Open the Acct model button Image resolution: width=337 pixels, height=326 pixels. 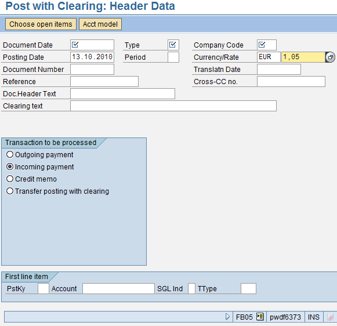click(100, 24)
